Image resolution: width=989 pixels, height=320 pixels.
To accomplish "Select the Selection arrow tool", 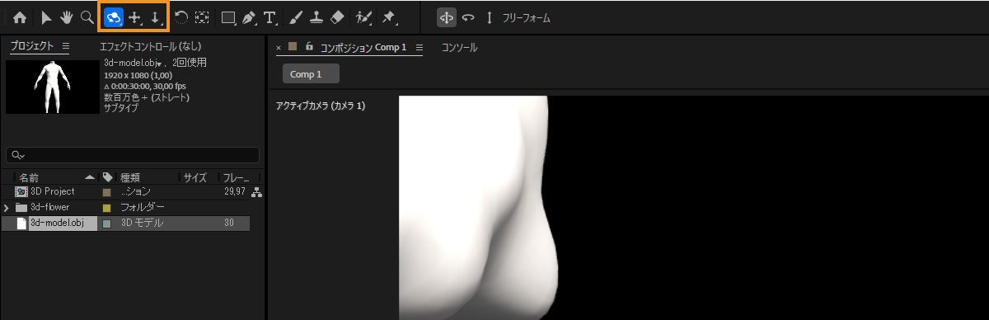I will tap(47, 17).
